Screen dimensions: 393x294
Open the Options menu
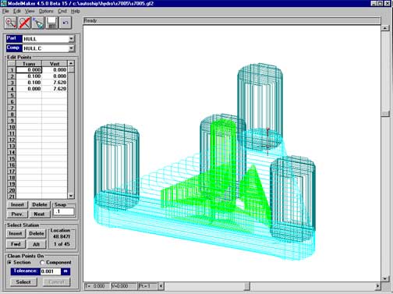46,11
